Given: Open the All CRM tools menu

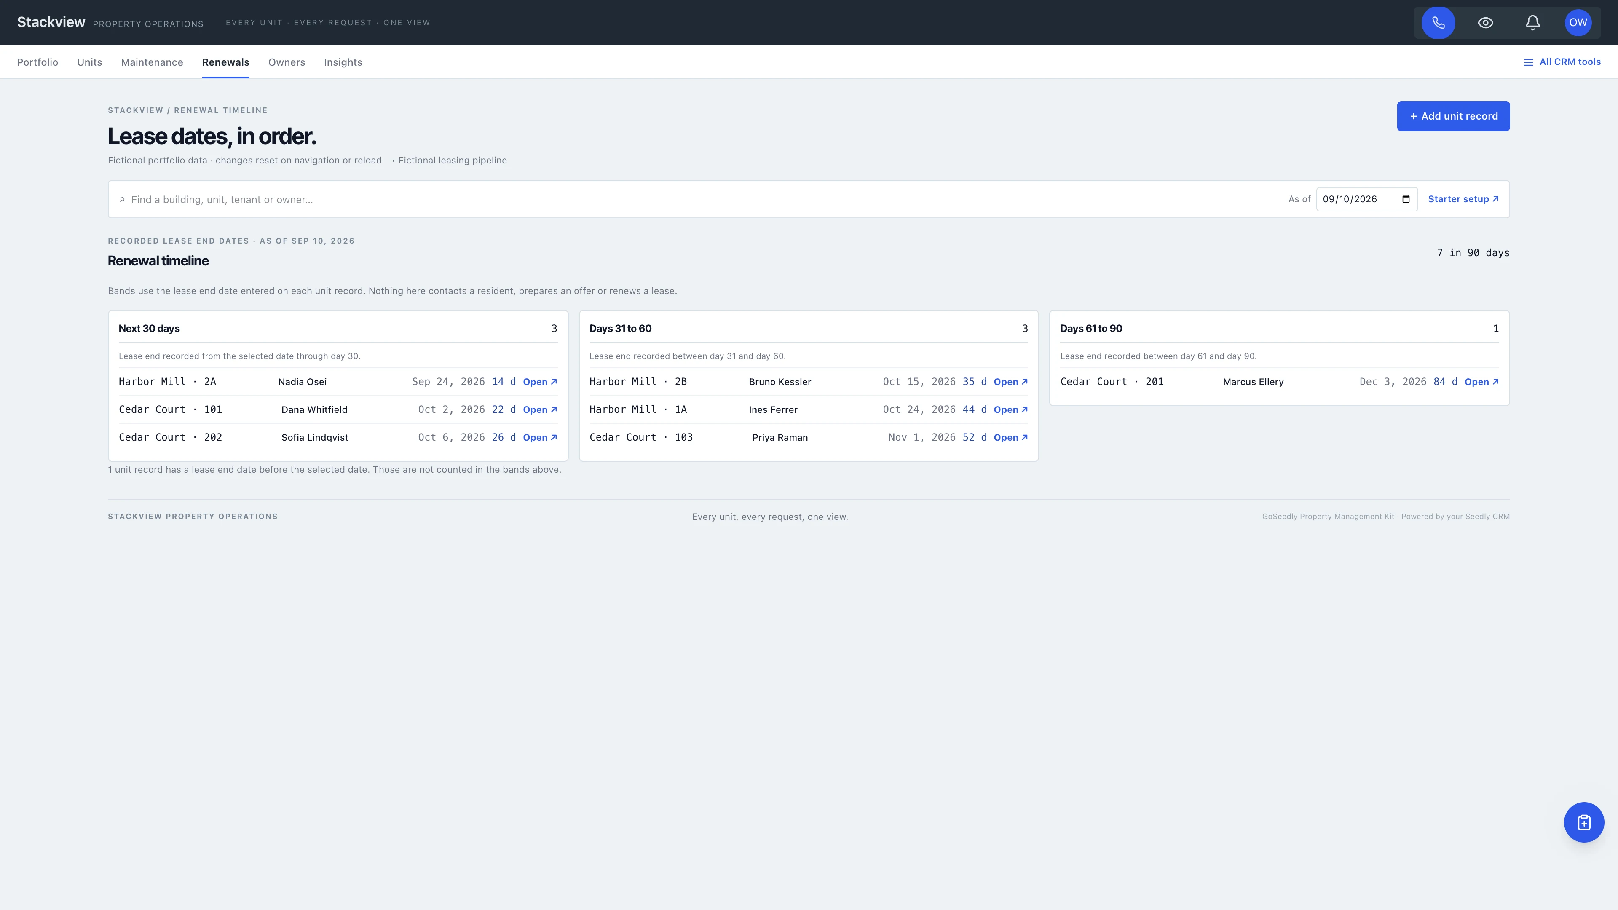Looking at the screenshot, I should 1562,62.
